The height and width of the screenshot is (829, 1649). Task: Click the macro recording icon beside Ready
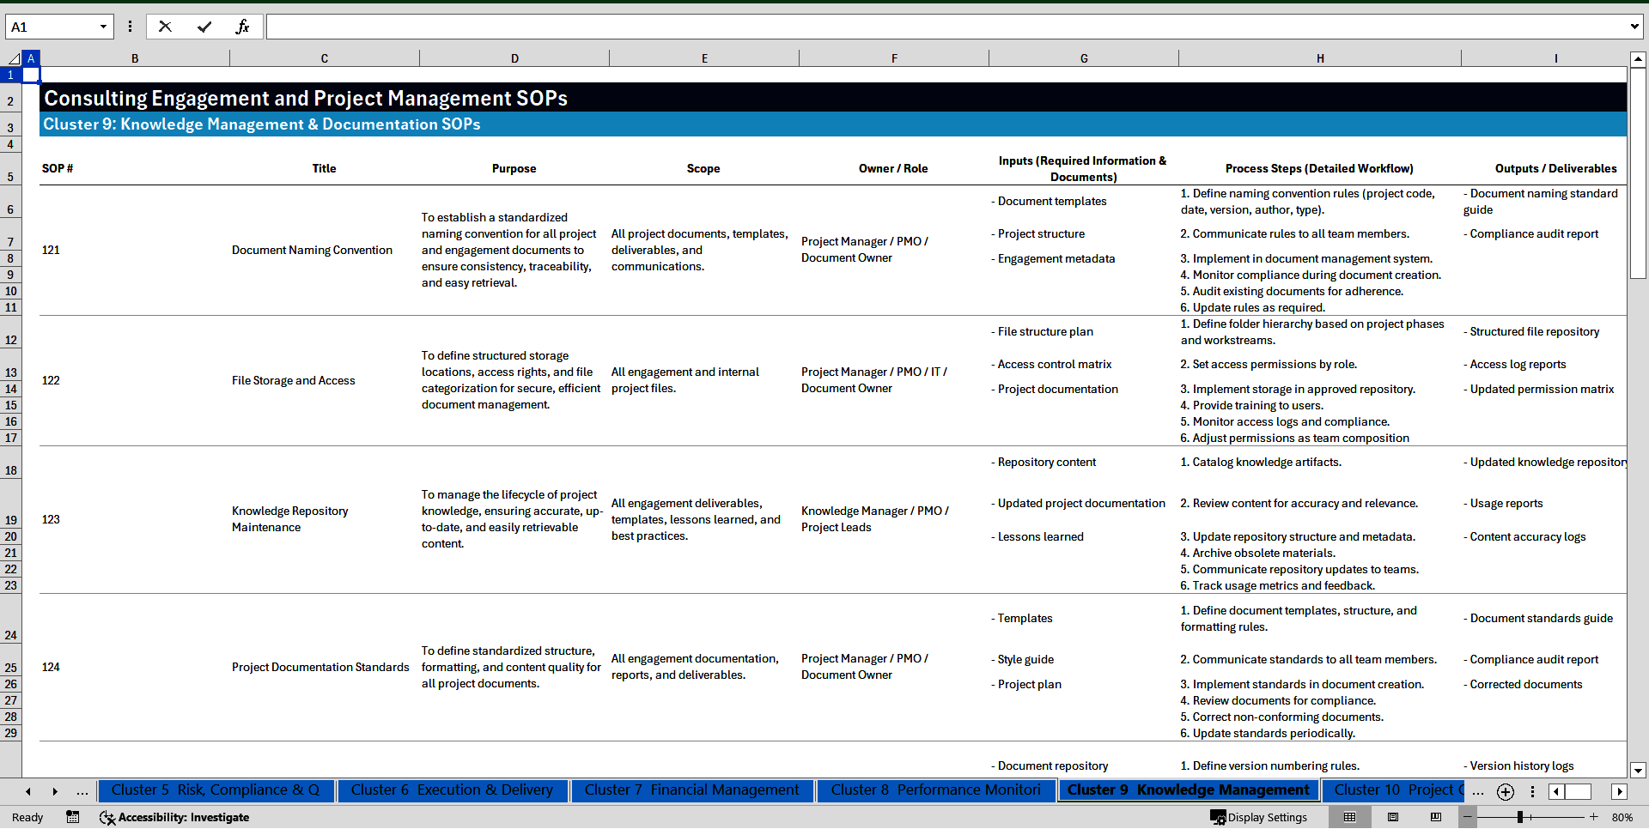pyautogui.click(x=73, y=818)
